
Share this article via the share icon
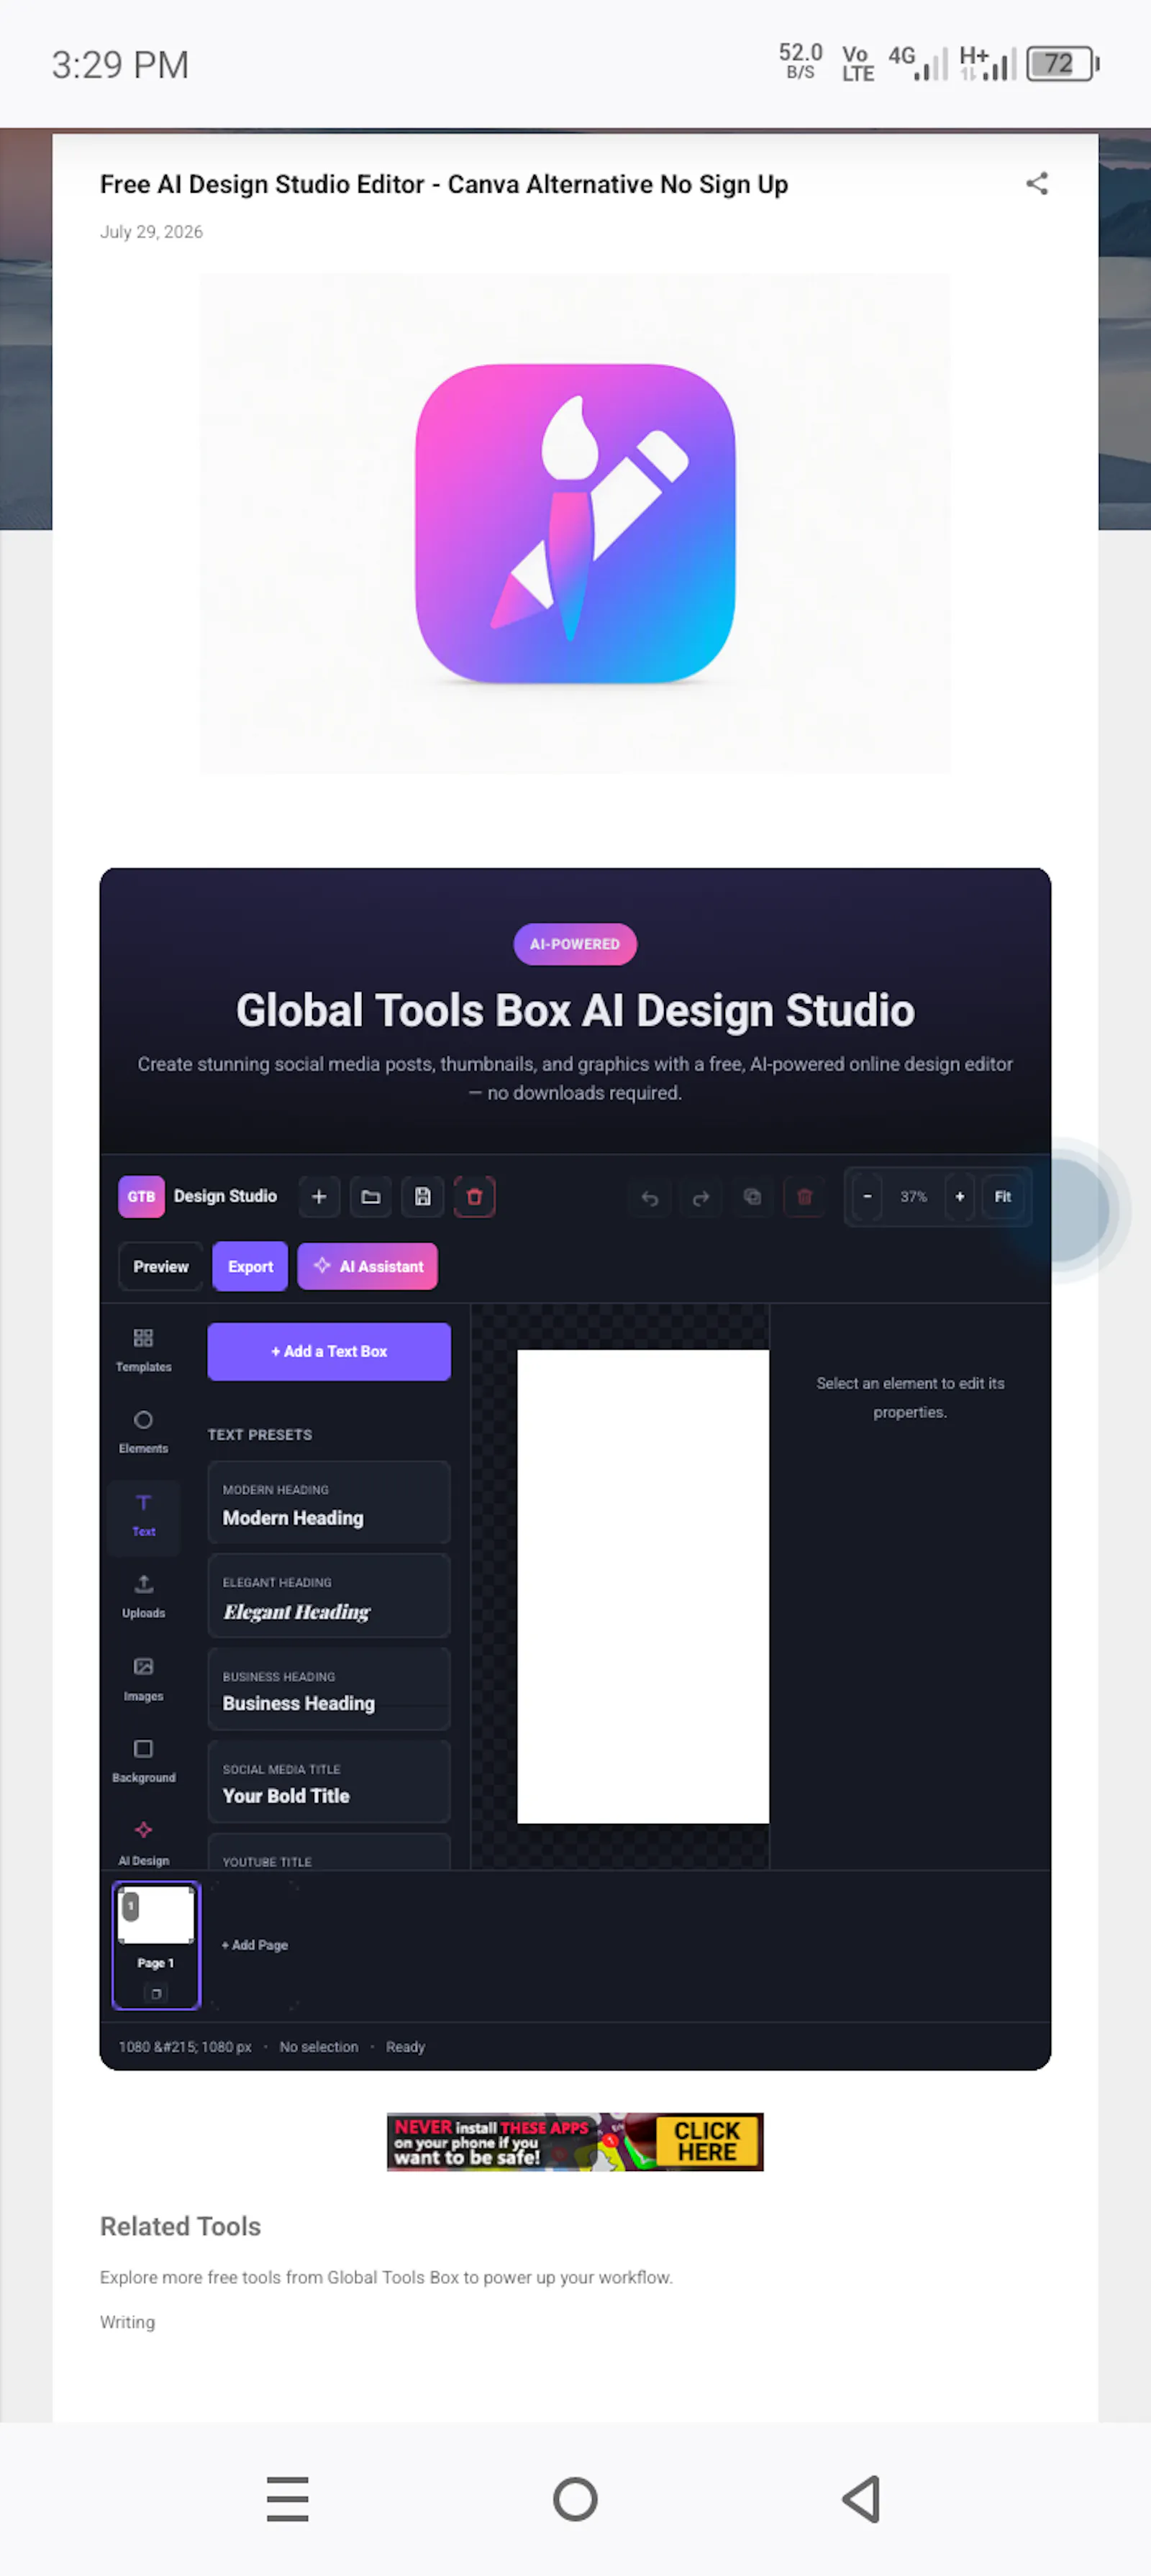(x=1036, y=184)
